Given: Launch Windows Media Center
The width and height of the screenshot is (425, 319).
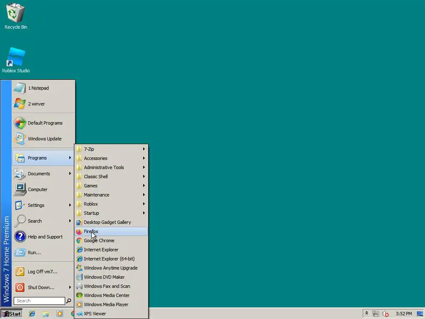Looking at the screenshot, I should [x=111, y=295].
